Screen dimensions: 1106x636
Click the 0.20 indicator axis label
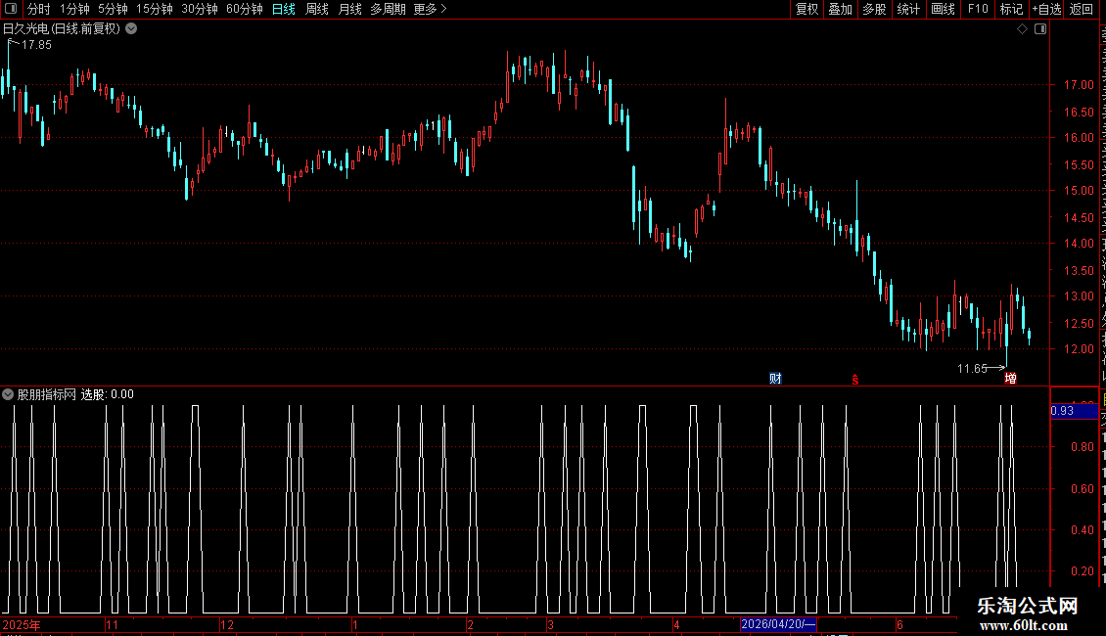click(x=1082, y=571)
